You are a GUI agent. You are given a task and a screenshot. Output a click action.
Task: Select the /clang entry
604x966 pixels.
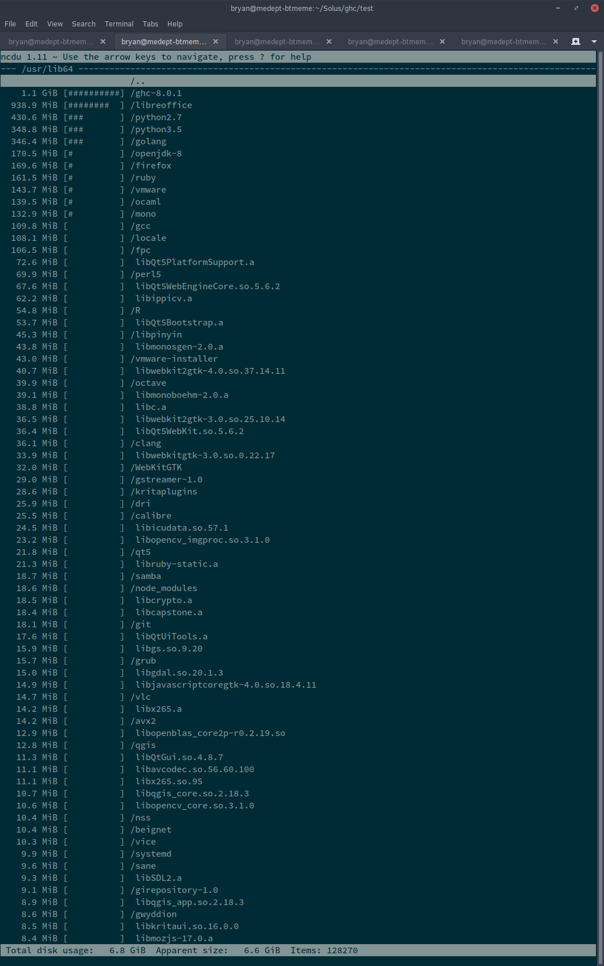(298, 443)
